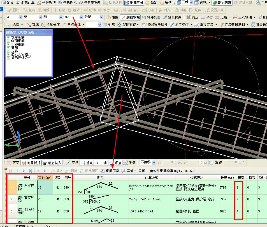Open second 梁 type dropdown

click(61, 17)
